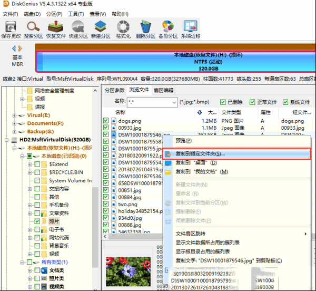Switch to the 扇区编辑 tab
This screenshot has height=291, width=316.
point(163,90)
